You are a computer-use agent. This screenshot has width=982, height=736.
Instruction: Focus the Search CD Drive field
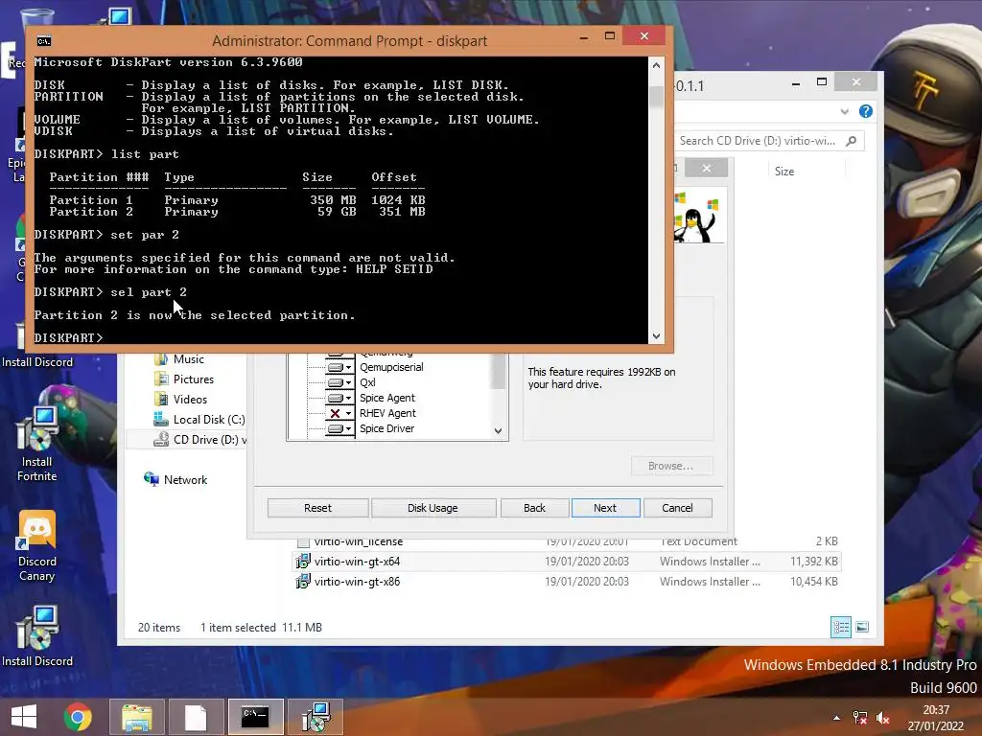pos(769,141)
